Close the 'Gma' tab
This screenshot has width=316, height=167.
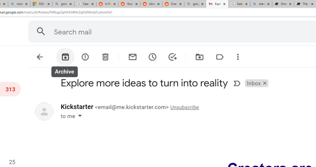tap(290, 4)
